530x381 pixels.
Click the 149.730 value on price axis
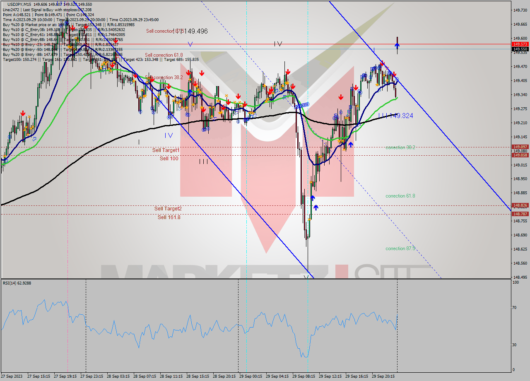(520, 10)
